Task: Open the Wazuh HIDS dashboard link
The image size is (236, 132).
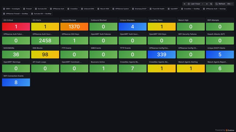Action: tap(103, 9)
